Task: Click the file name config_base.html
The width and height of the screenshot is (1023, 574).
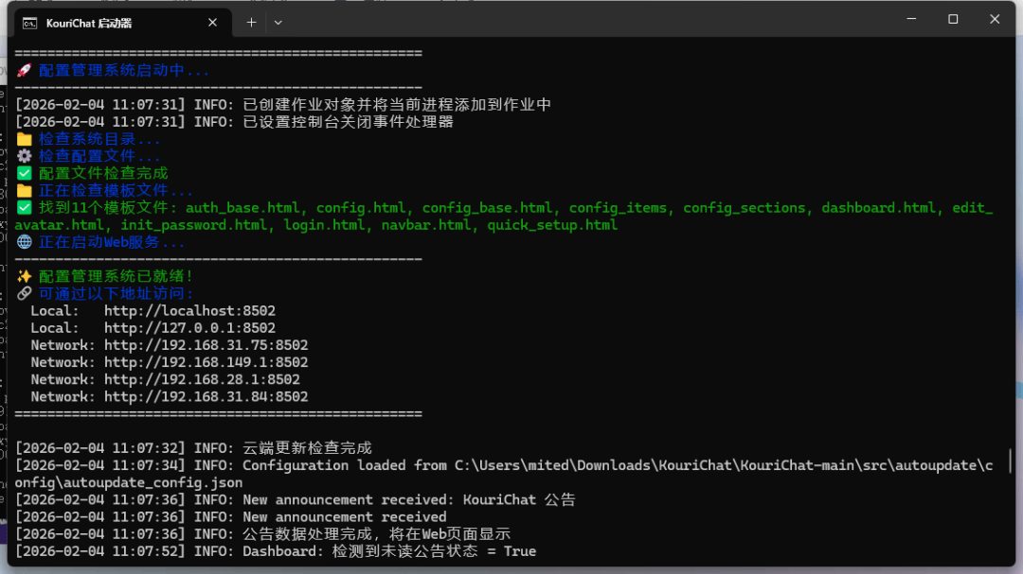Action: [488, 208]
